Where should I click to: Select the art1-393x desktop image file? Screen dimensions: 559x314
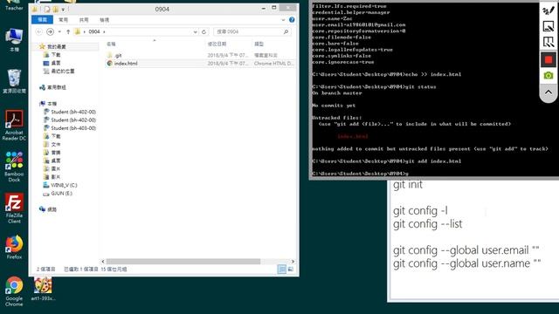[x=43, y=289]
